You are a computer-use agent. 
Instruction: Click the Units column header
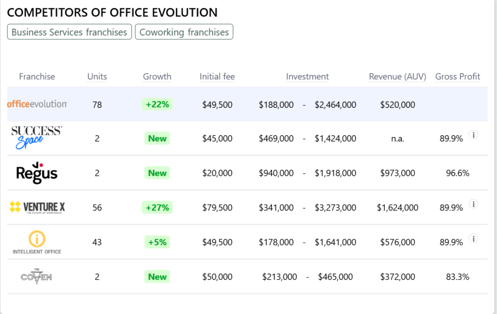97,76
